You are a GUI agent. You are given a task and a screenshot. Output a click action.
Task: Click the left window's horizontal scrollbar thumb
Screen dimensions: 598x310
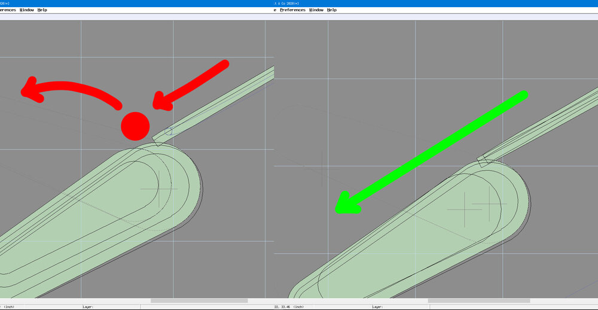199,301
